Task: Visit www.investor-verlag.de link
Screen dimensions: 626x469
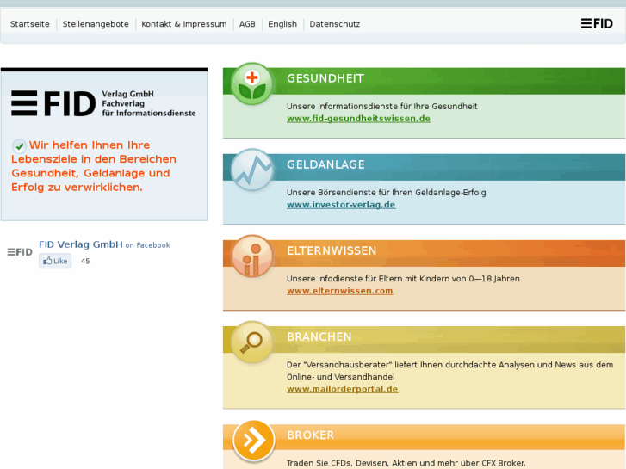Action: pyautogui.click(x=341, y=205)
